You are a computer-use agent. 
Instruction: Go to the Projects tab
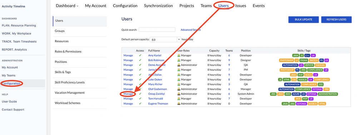187,6
